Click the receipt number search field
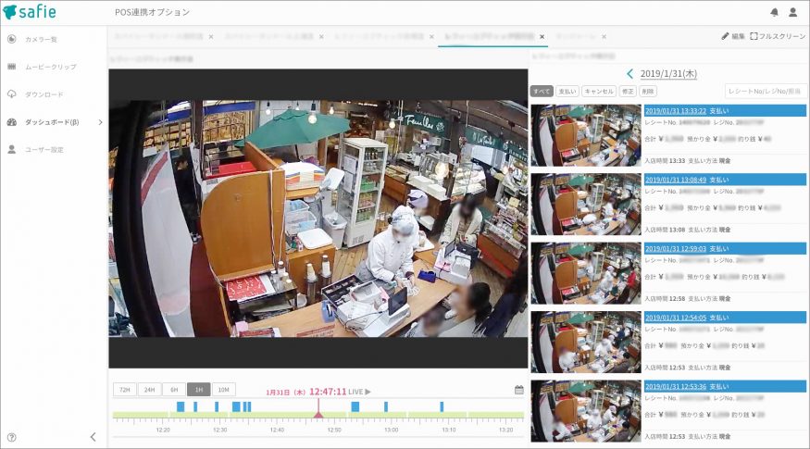Image resolution: width=810 pixels, height=449 pixels. coord(766,91)
